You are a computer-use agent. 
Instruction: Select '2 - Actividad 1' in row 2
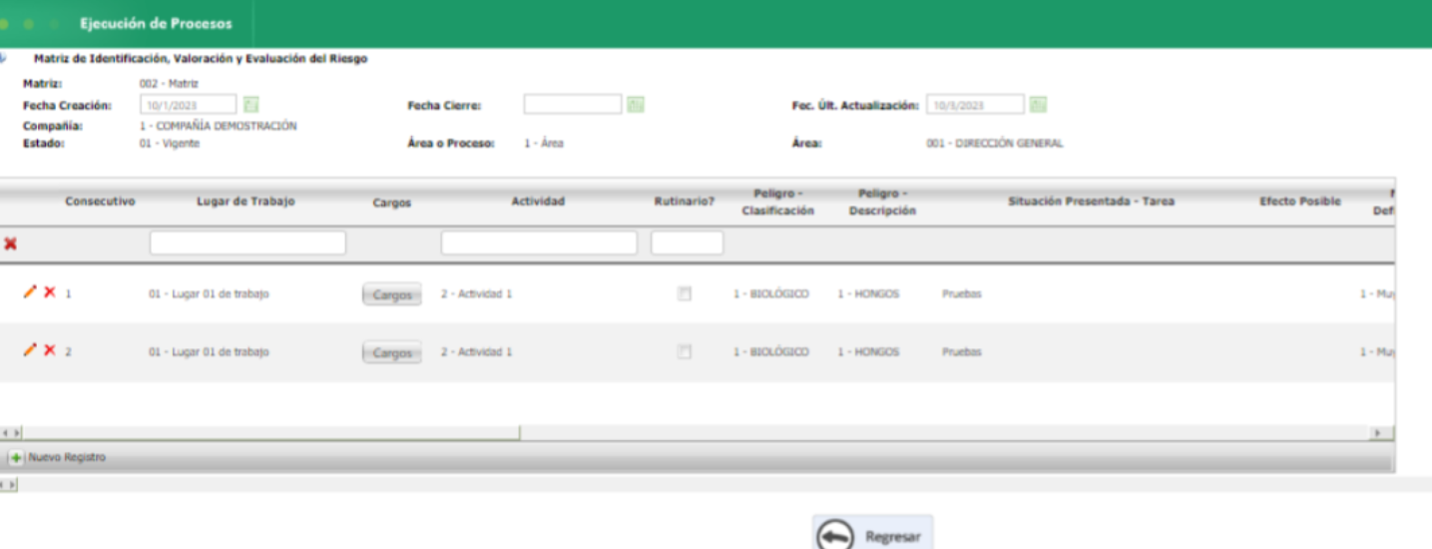(476, 352)
